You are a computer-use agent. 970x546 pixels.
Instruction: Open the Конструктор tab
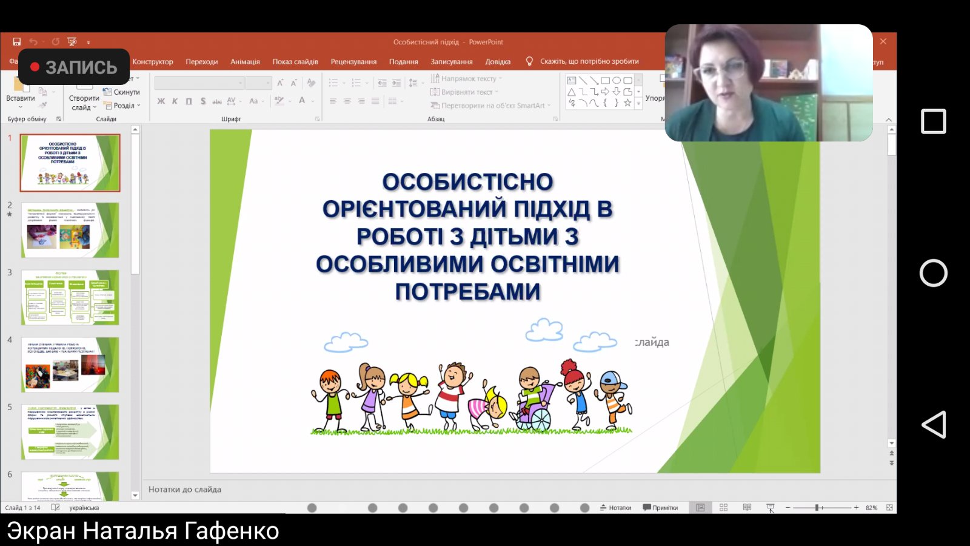153,62
